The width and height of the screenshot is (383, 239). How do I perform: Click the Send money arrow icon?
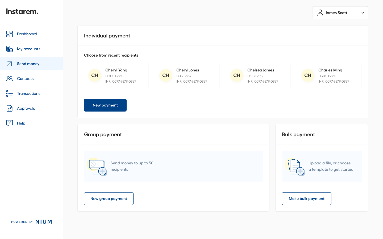coord(10,64)
